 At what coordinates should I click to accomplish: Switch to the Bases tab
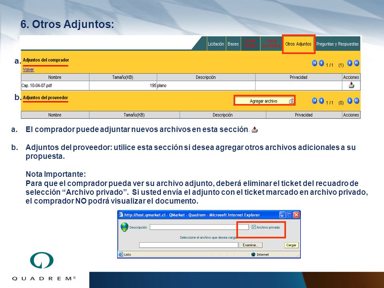click(233, 44)
